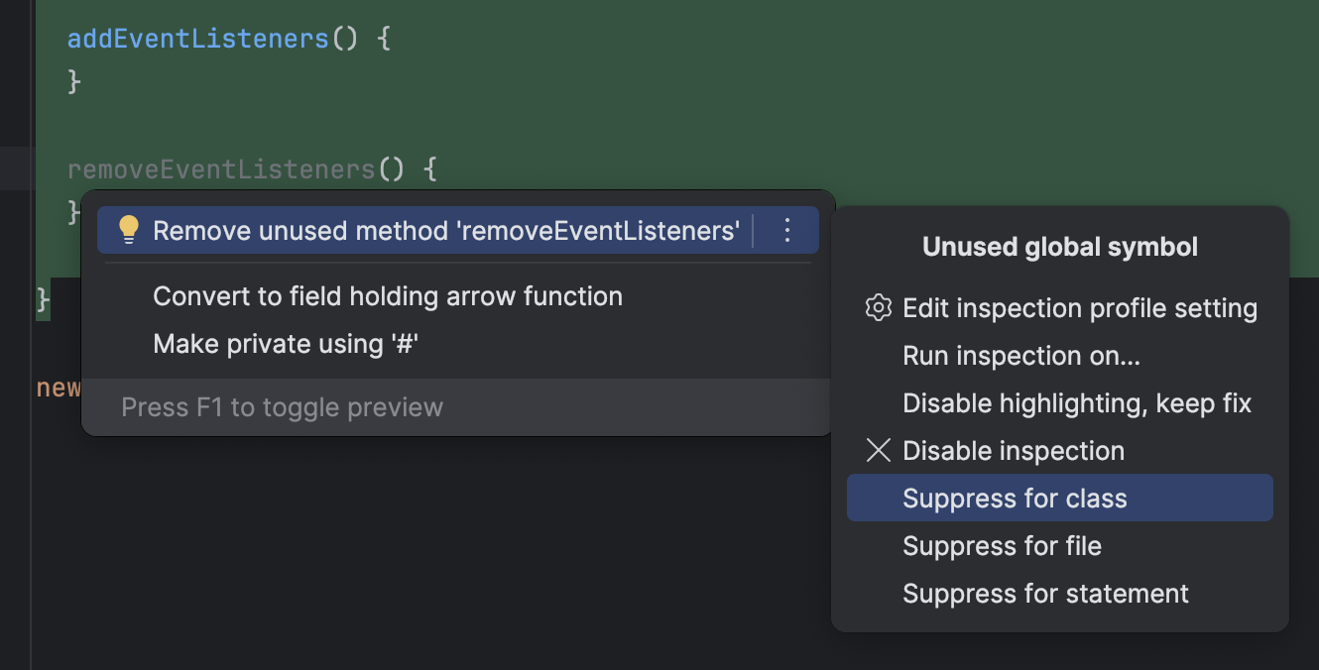Click the addEventListeners method name in code

coord(195,38)
